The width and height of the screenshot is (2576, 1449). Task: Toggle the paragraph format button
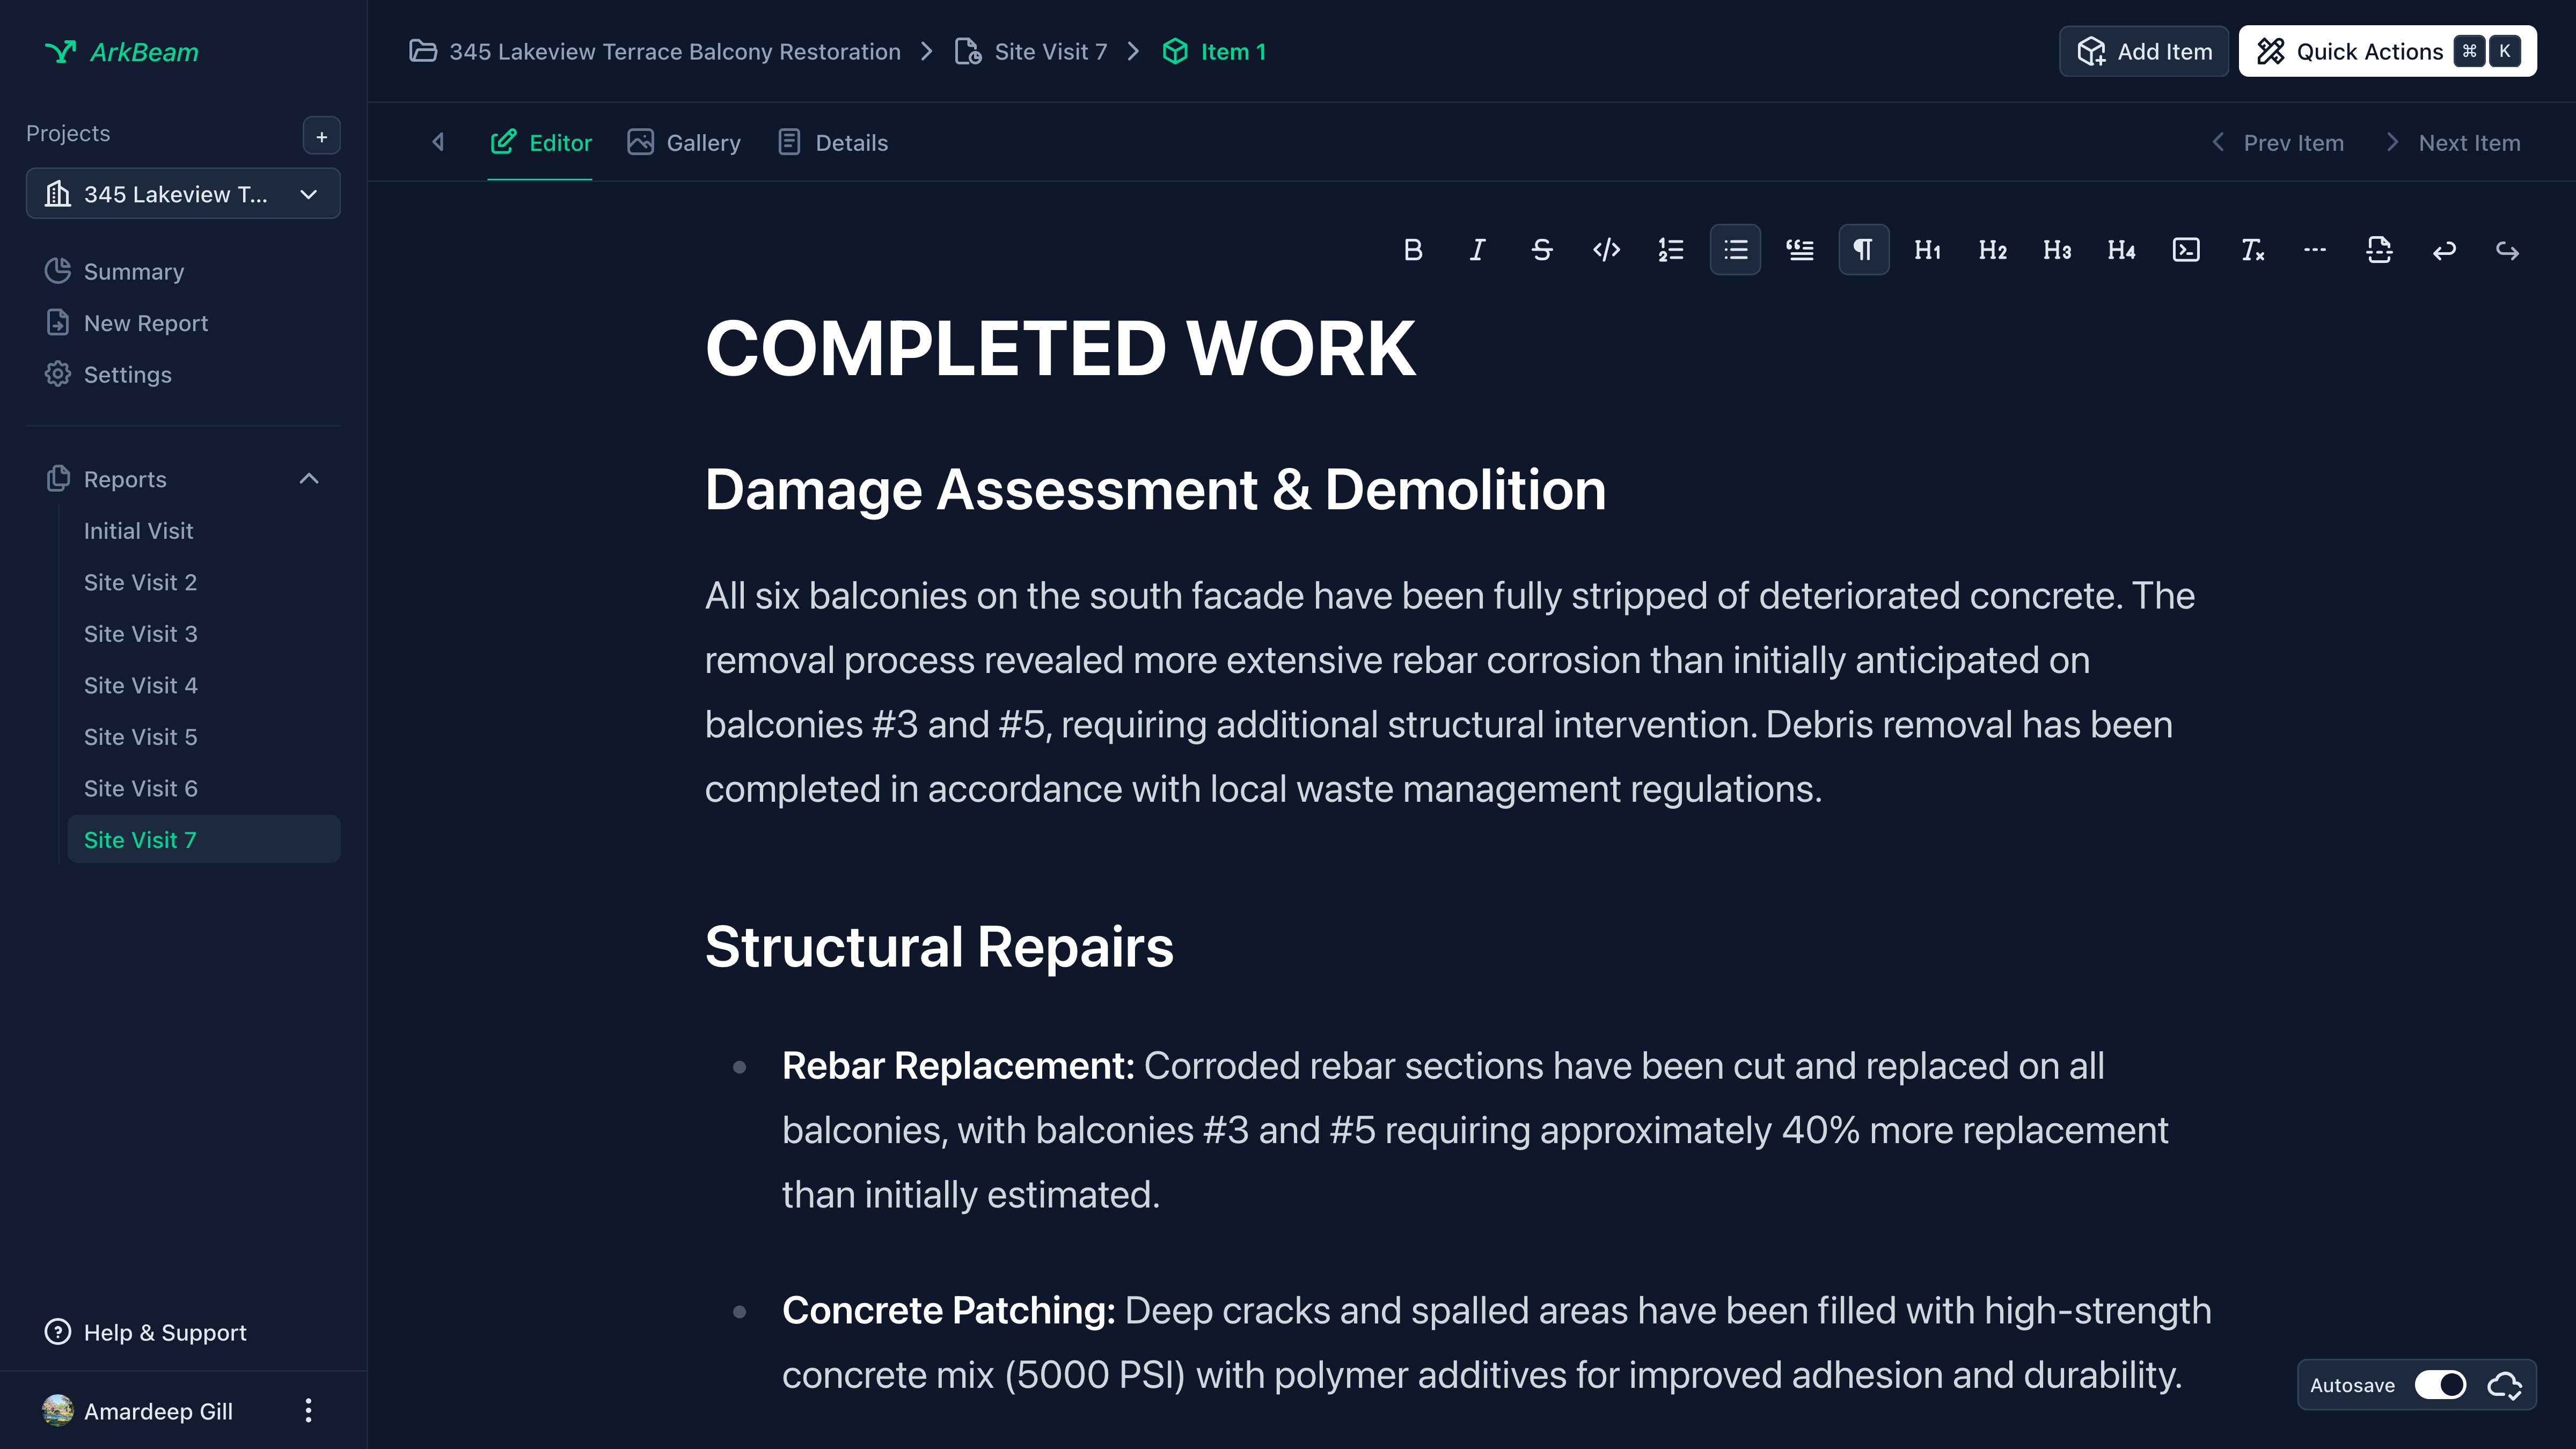pyautogui.click(x=1863, y=250)
